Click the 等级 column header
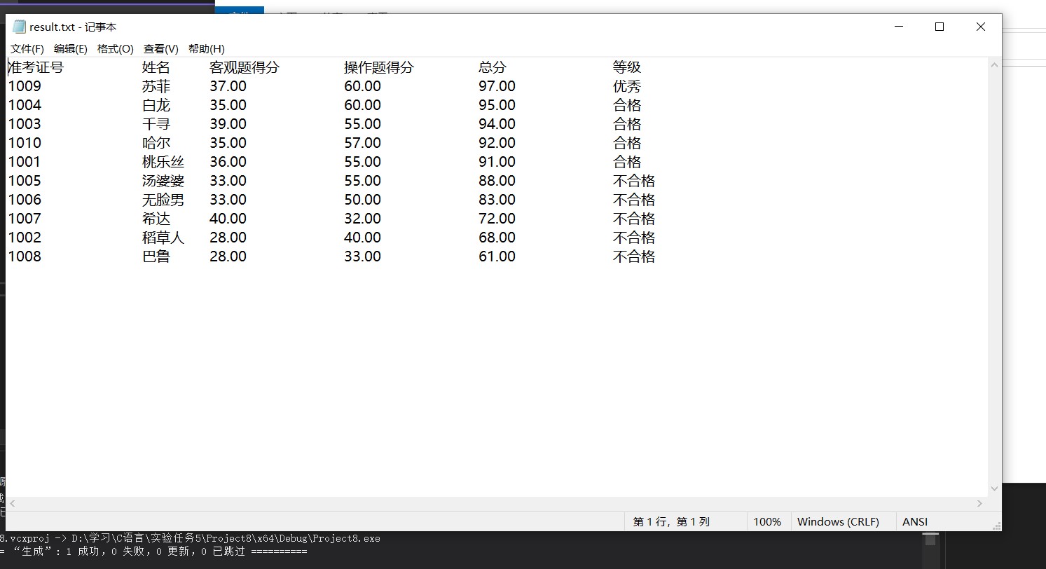This screenshot has height=569, width=1046. 627,67
